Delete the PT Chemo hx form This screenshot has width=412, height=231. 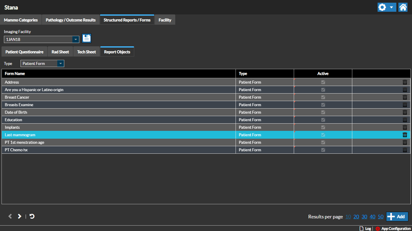405,150
